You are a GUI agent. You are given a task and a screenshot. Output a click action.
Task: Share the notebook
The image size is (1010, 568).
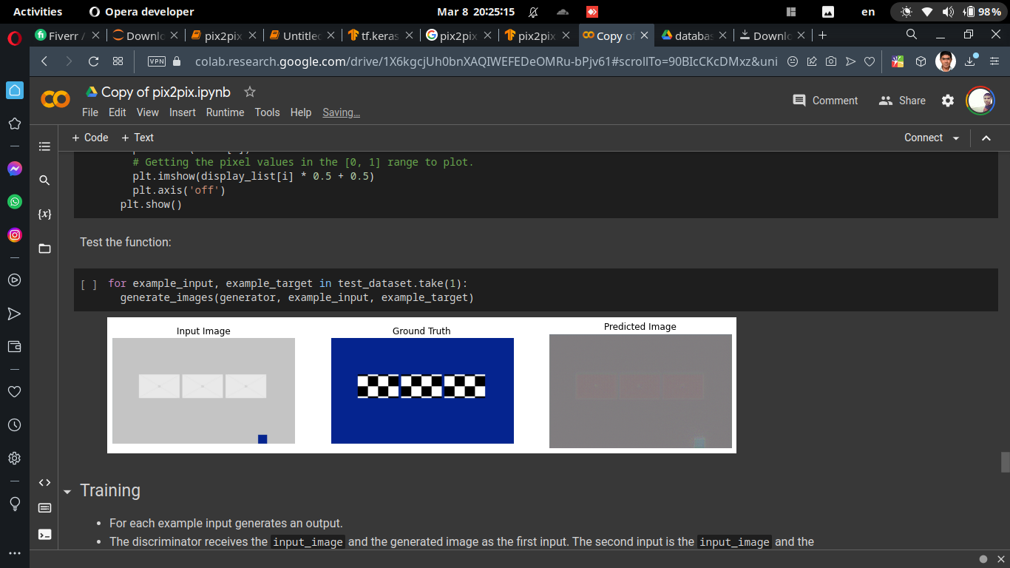[901, 100]
